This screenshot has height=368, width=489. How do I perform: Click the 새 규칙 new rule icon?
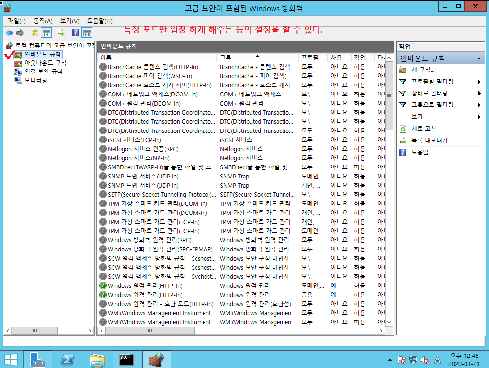(x=403, y=70)
